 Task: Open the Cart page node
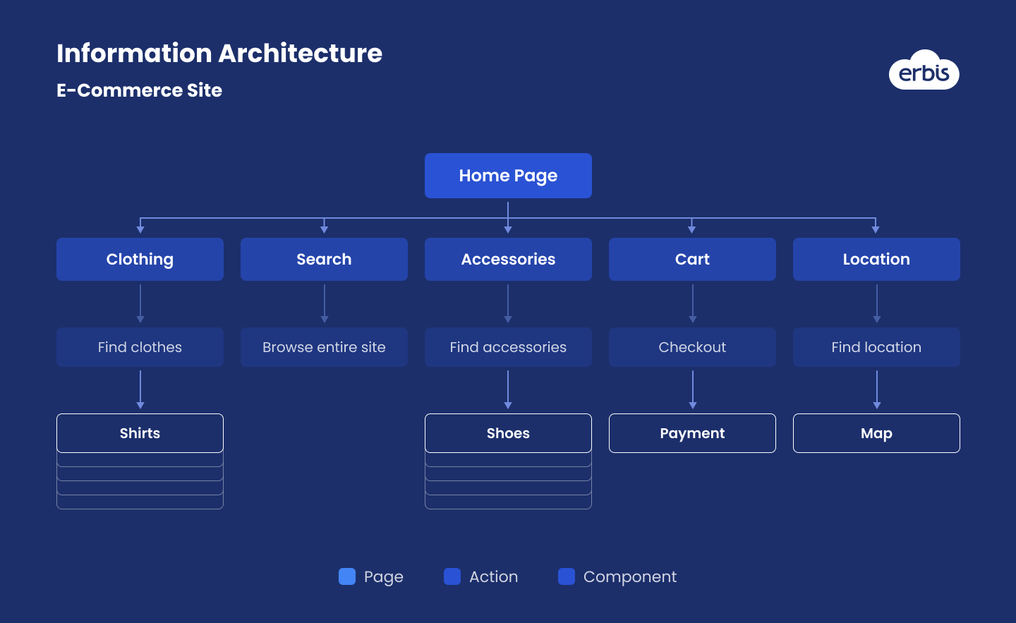692,259
